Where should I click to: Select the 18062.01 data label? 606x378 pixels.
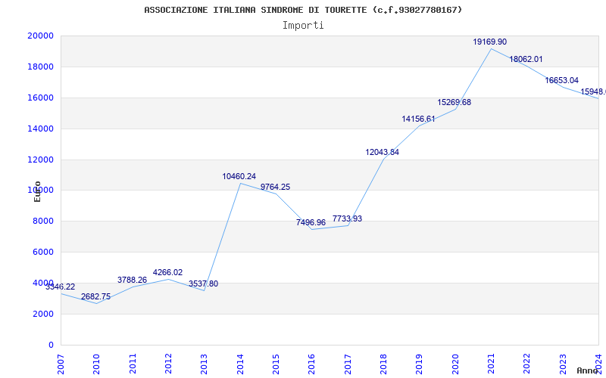coord(526,59)
